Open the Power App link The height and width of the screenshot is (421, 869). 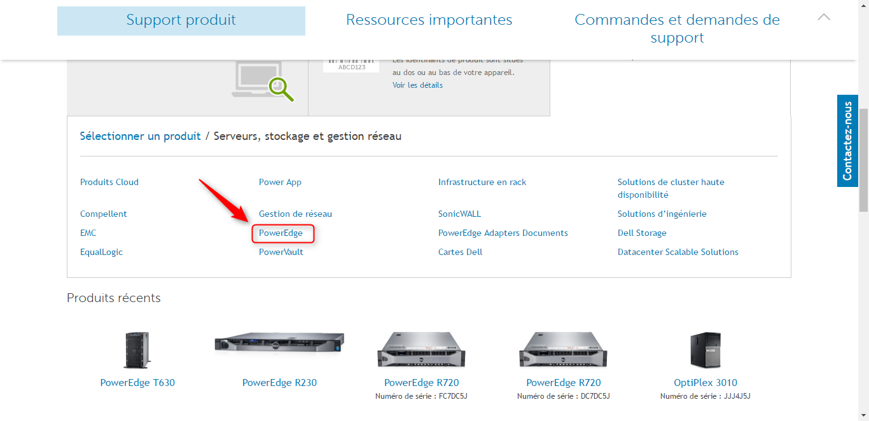tap(280, 182)
